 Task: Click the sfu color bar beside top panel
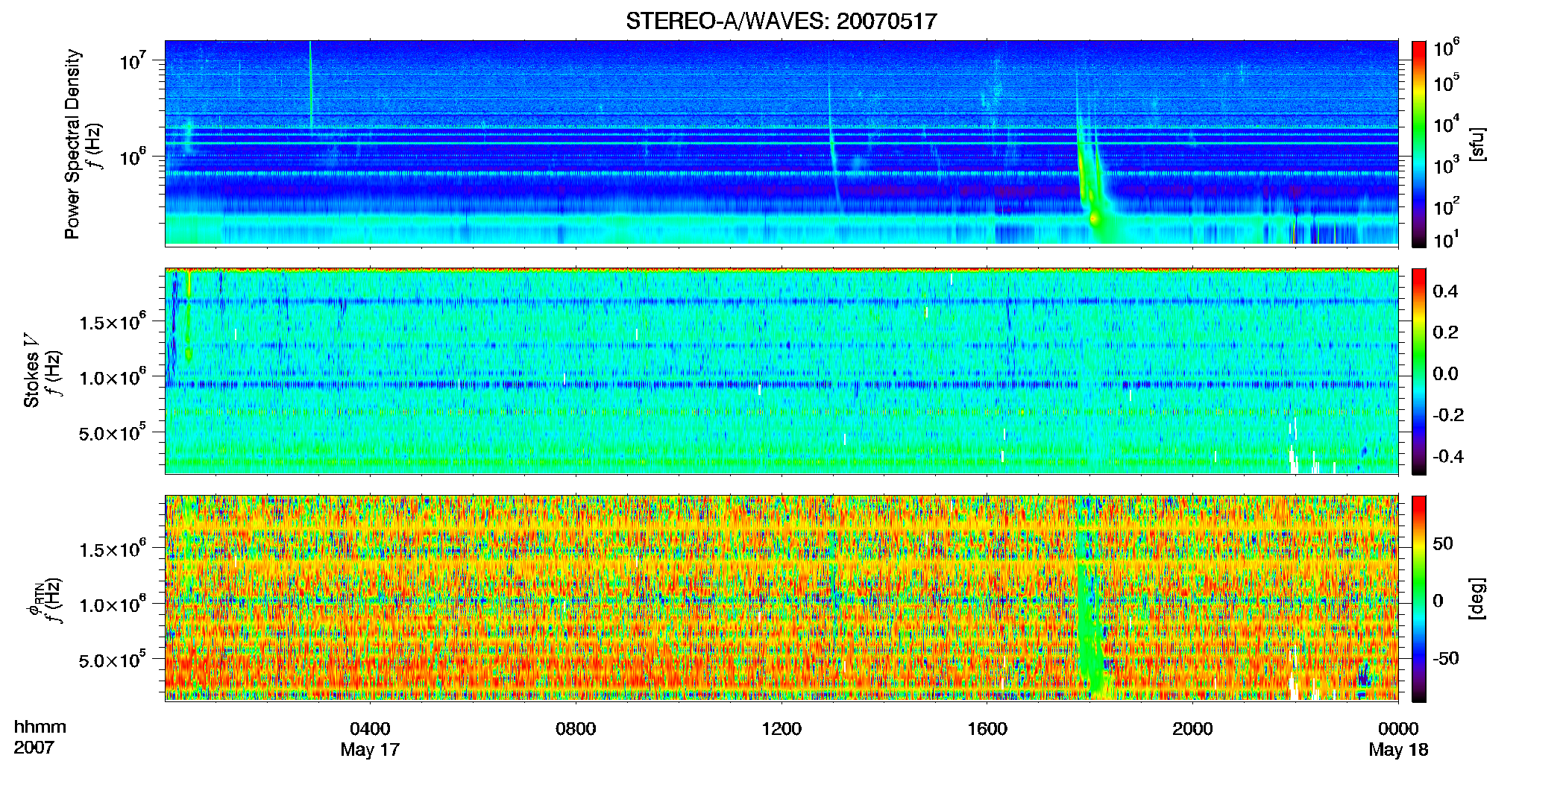(x=1419, y=144)
